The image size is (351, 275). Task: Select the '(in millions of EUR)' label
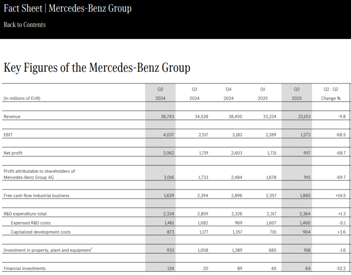pos(22,98)
